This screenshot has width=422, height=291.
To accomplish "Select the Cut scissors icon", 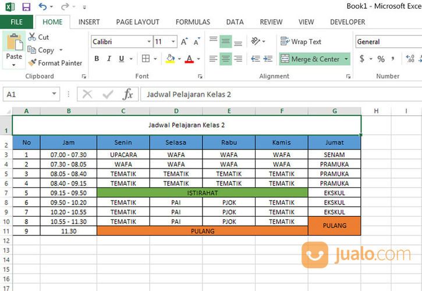I will click(x=33, y=37).
